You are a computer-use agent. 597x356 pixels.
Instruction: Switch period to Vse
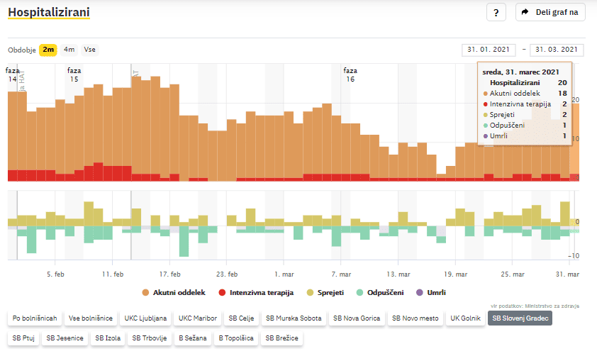click(90, 50)
